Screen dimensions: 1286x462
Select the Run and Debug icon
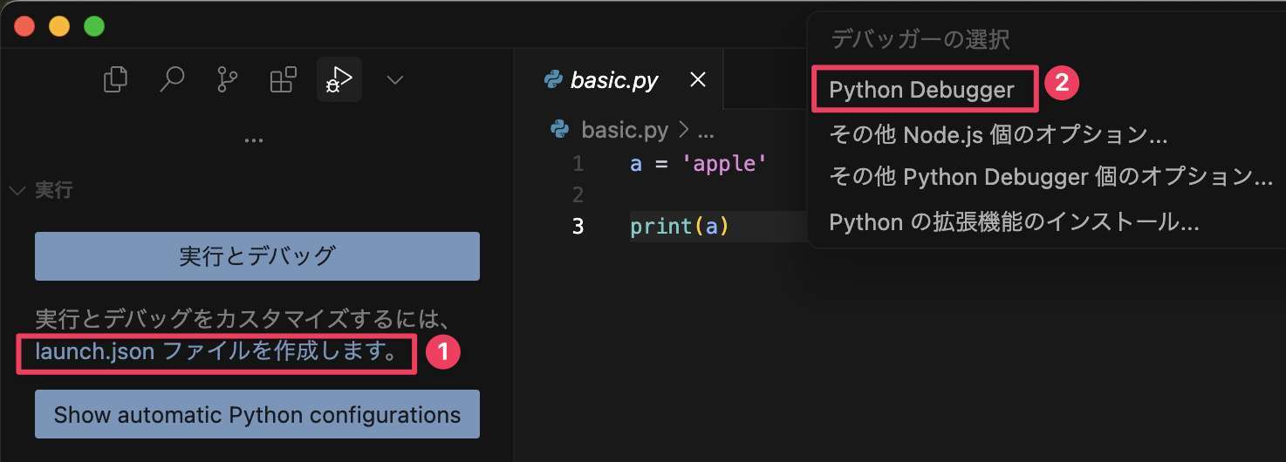[339, 80]
